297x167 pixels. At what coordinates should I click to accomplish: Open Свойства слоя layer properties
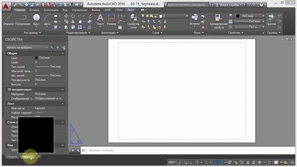pyautogui.click(x=133, y=21)
